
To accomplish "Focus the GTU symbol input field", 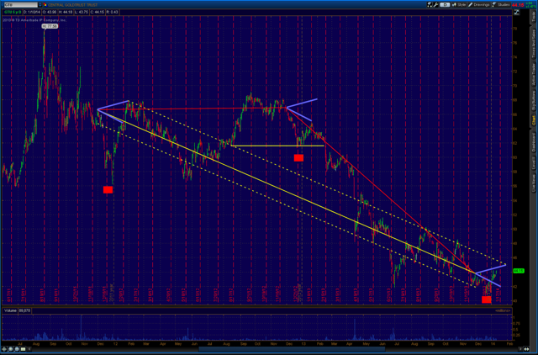I will pos(20,5).
